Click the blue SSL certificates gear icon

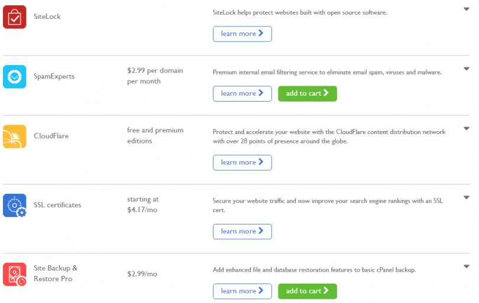tap(14, 205)
